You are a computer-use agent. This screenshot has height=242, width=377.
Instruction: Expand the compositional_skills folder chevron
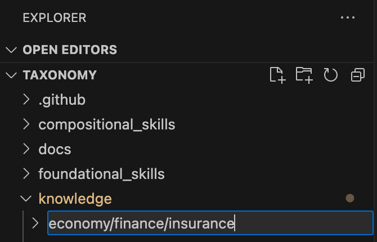pos(26,124)
